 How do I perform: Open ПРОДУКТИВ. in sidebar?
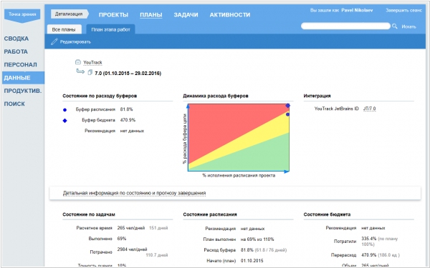23,91
